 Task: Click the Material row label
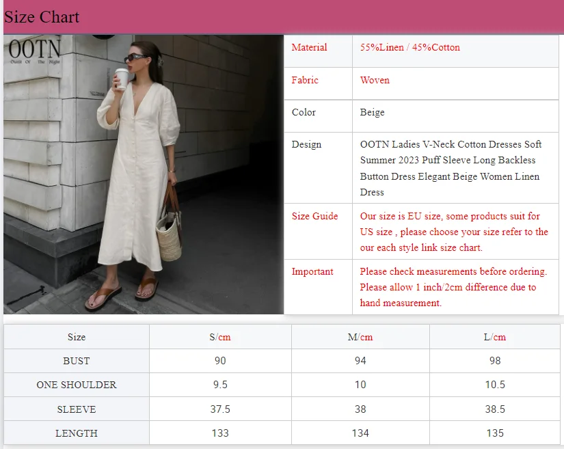coord(309,47)
